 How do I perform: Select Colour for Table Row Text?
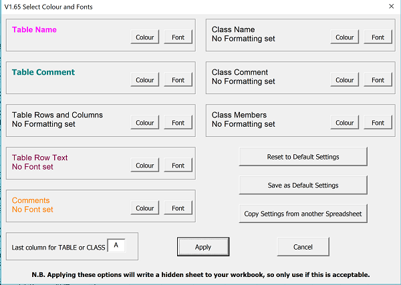pos(145,166)
